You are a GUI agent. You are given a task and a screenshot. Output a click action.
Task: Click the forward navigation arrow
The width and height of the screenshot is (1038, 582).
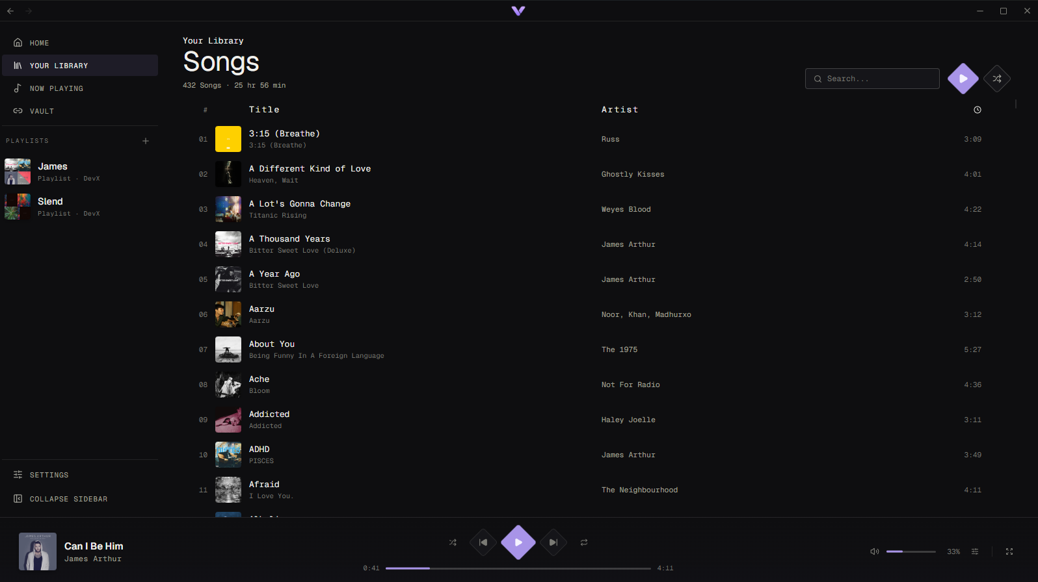pos(29,11)
